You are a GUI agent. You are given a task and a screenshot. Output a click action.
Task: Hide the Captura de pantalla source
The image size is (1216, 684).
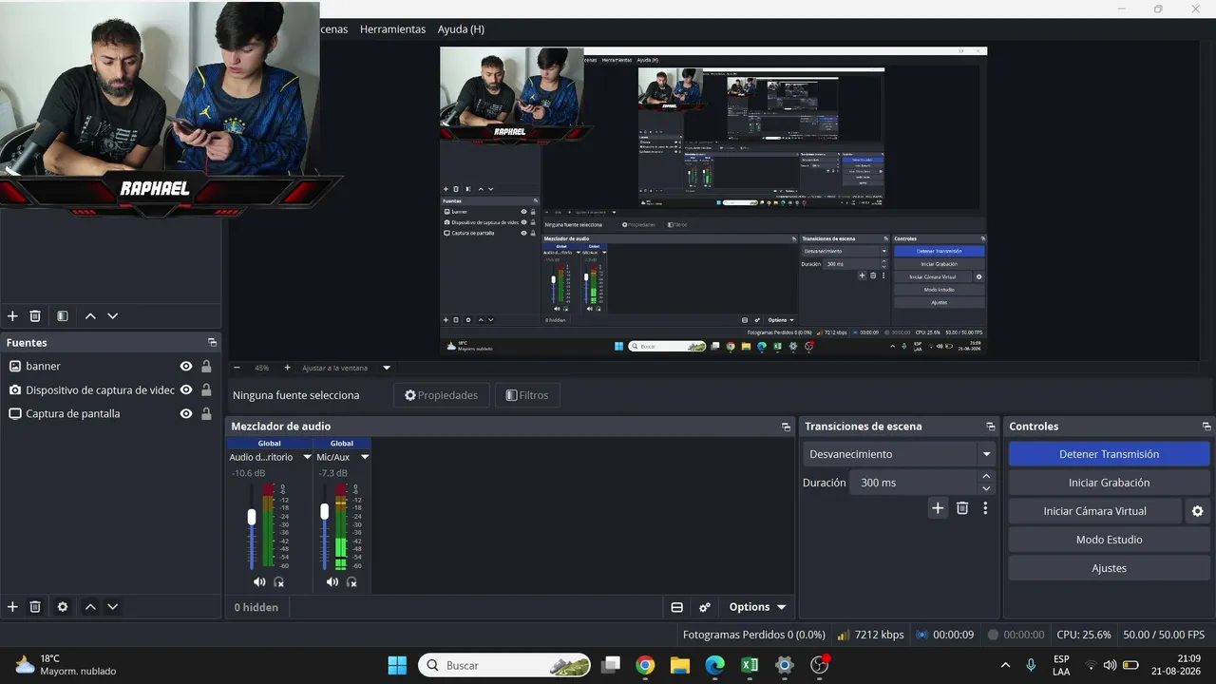tap(186, 413)
